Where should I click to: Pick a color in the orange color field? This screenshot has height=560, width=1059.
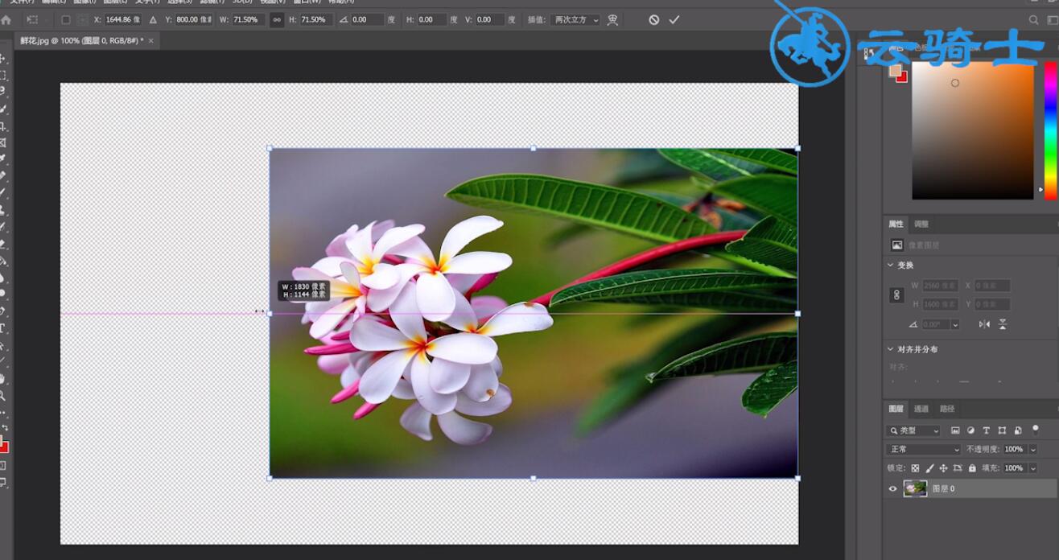(x=972, y=130)
